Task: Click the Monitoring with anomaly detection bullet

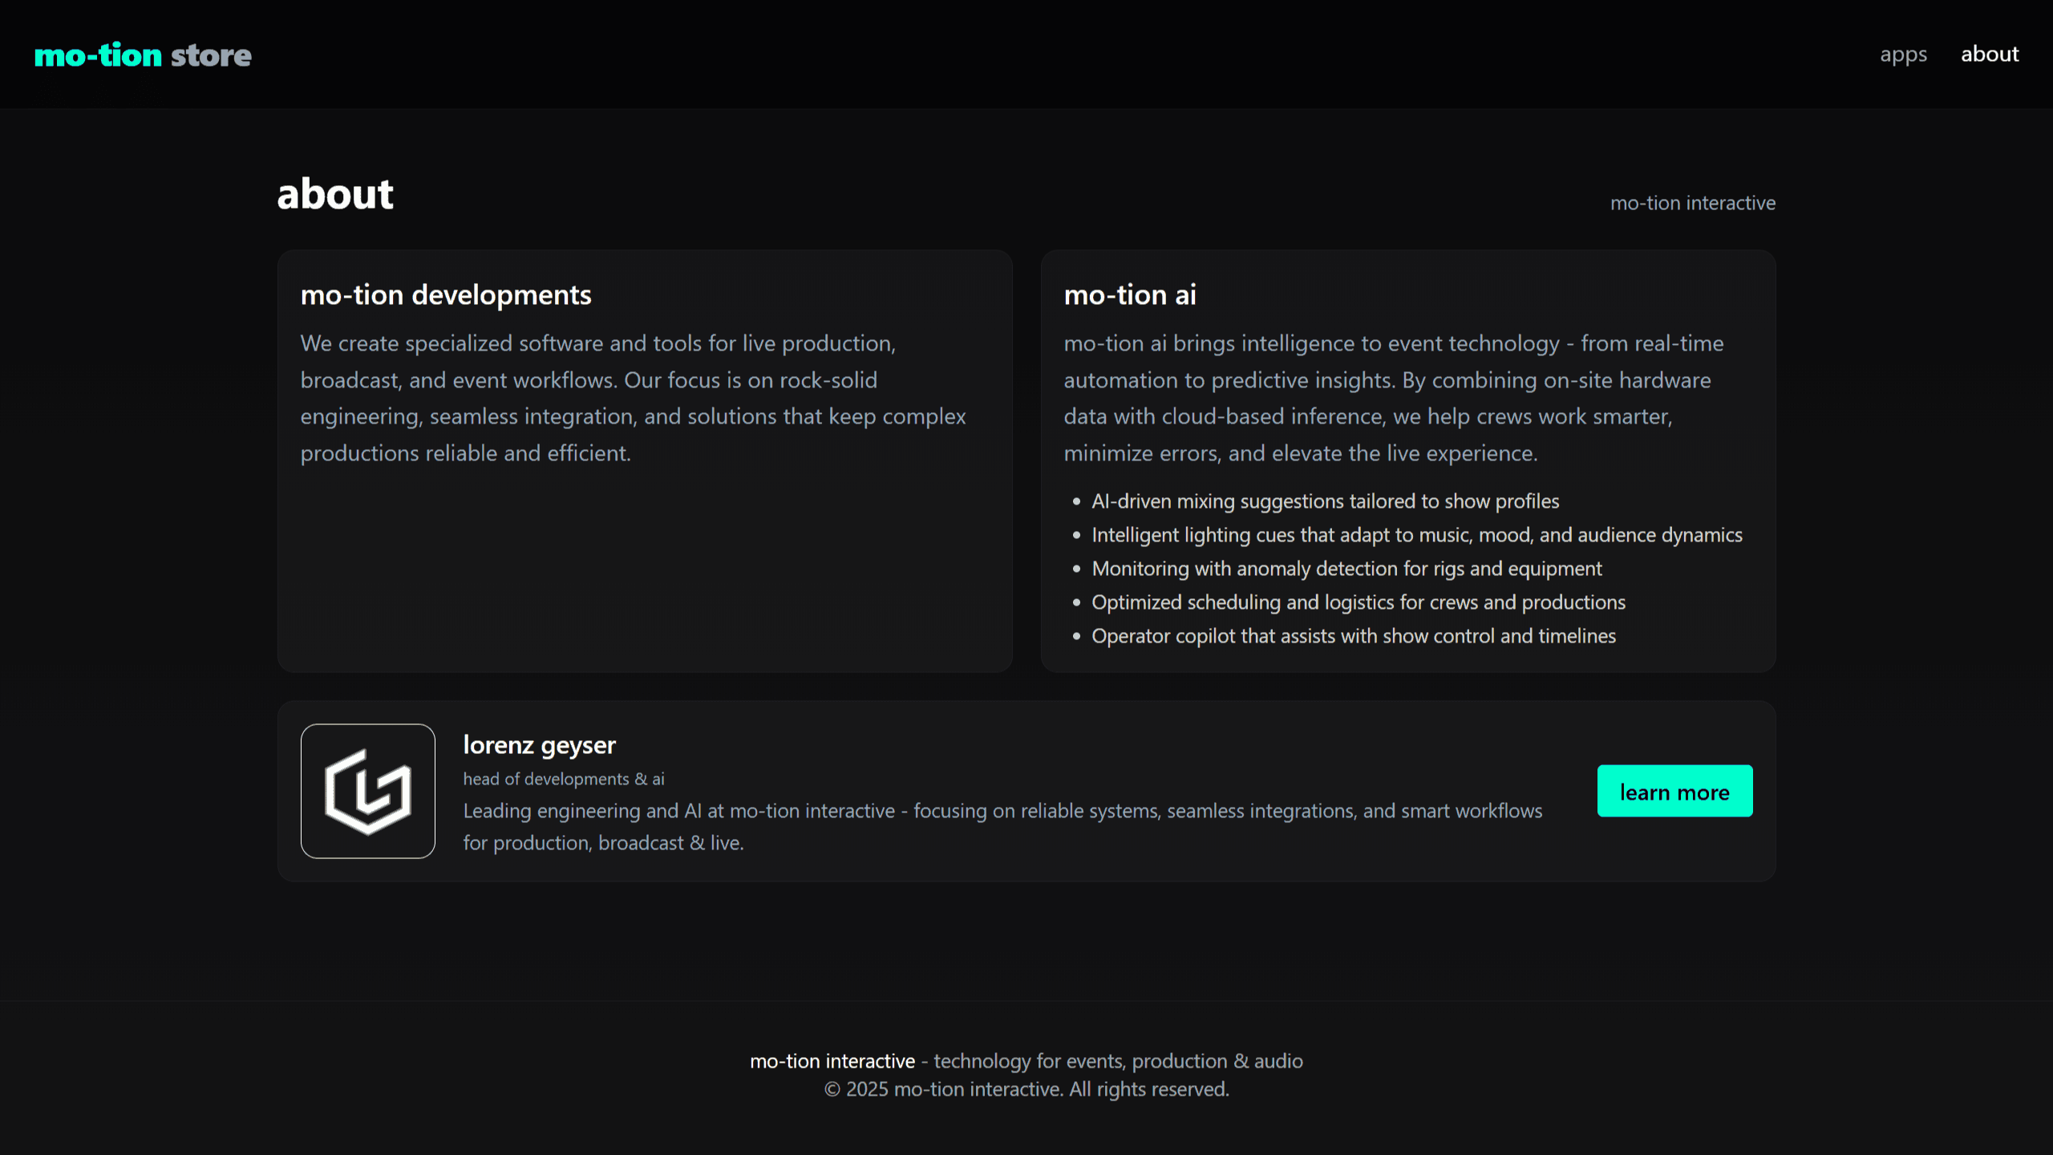Action: pos(1346,569)
